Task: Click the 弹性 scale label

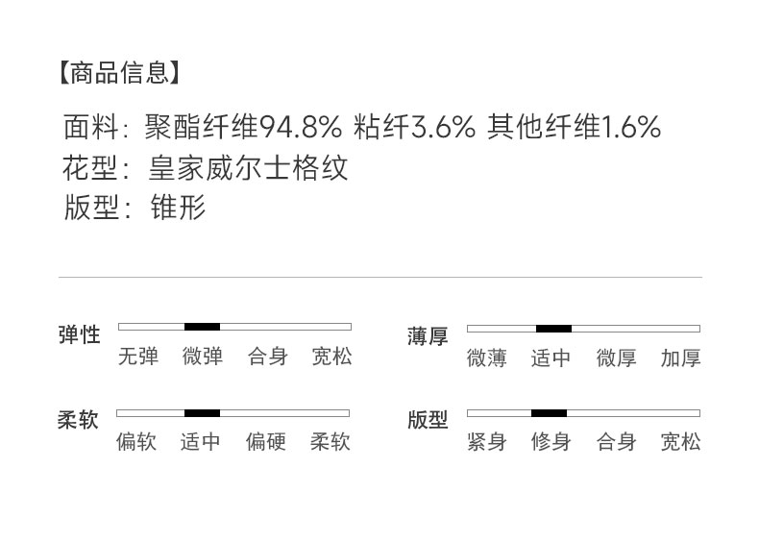Action: (x=79, y=334)
